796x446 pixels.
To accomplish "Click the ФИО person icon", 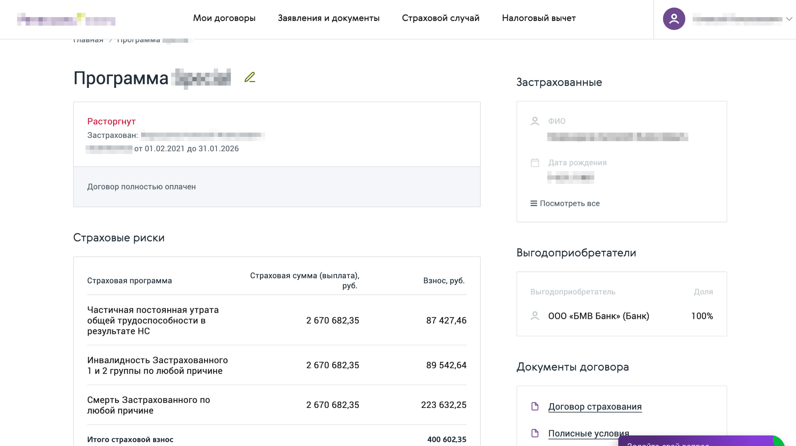I will 535,121.
